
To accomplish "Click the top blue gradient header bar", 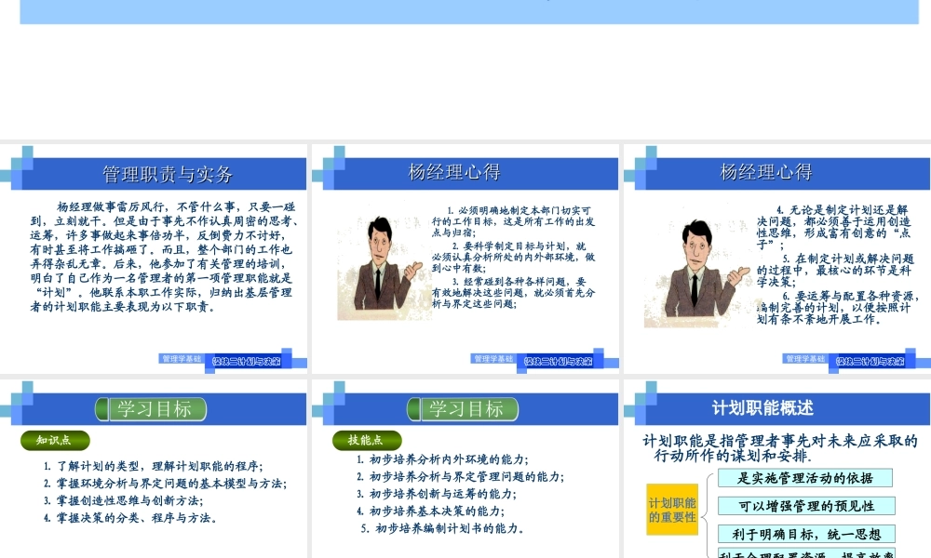I will 465,14.
